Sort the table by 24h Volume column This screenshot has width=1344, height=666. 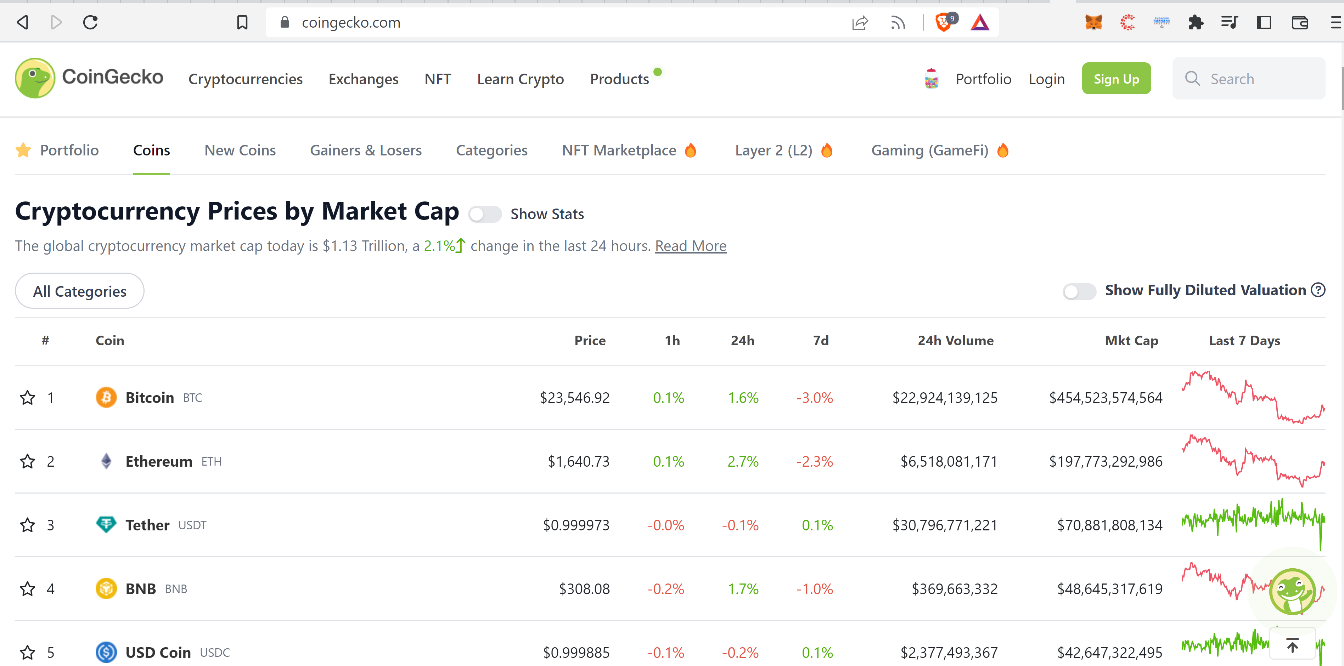coord(955,341)
